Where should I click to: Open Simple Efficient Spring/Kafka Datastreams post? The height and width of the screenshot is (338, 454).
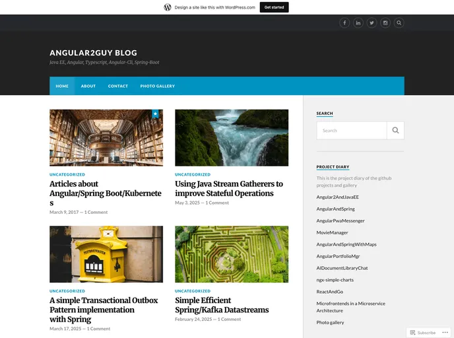pyautogui.click(x=222, y=305)
